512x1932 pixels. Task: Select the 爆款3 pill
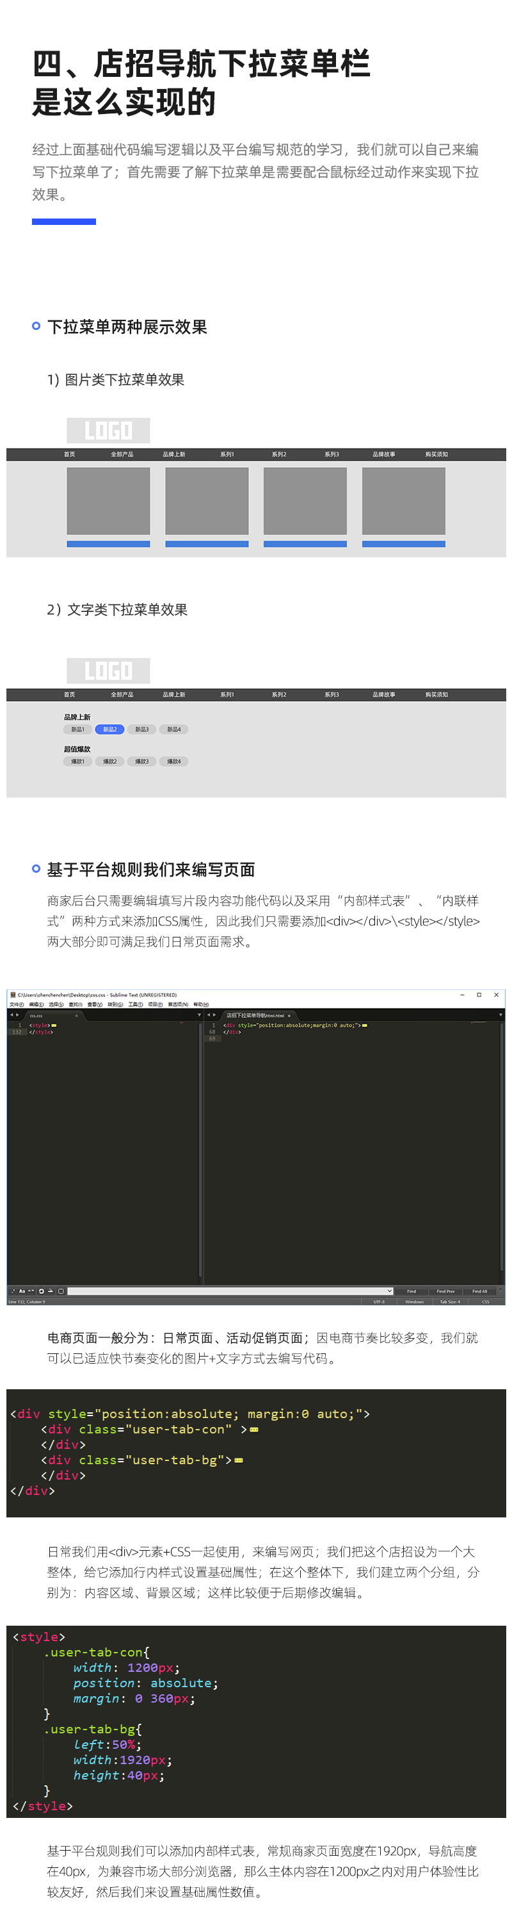click(141, 761)
